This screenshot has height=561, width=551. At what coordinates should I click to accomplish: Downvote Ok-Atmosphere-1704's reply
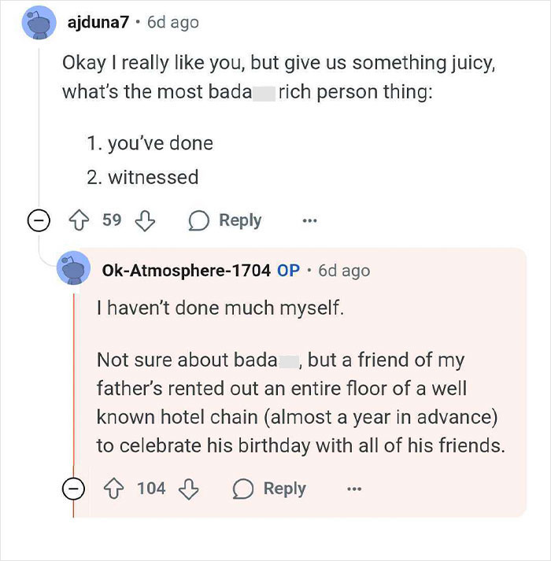tap(187, 489)
